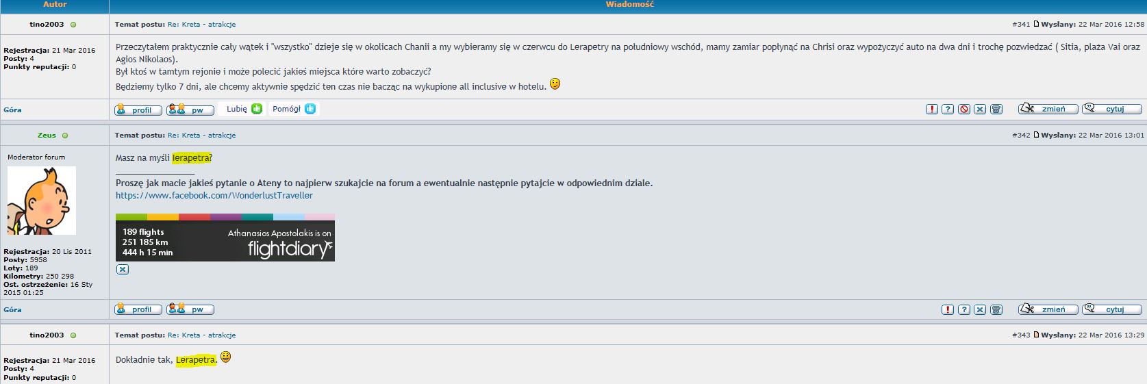Open the Facebook WonderlustTraveller link
The image size is (1147, 384).
click(214, 195)
